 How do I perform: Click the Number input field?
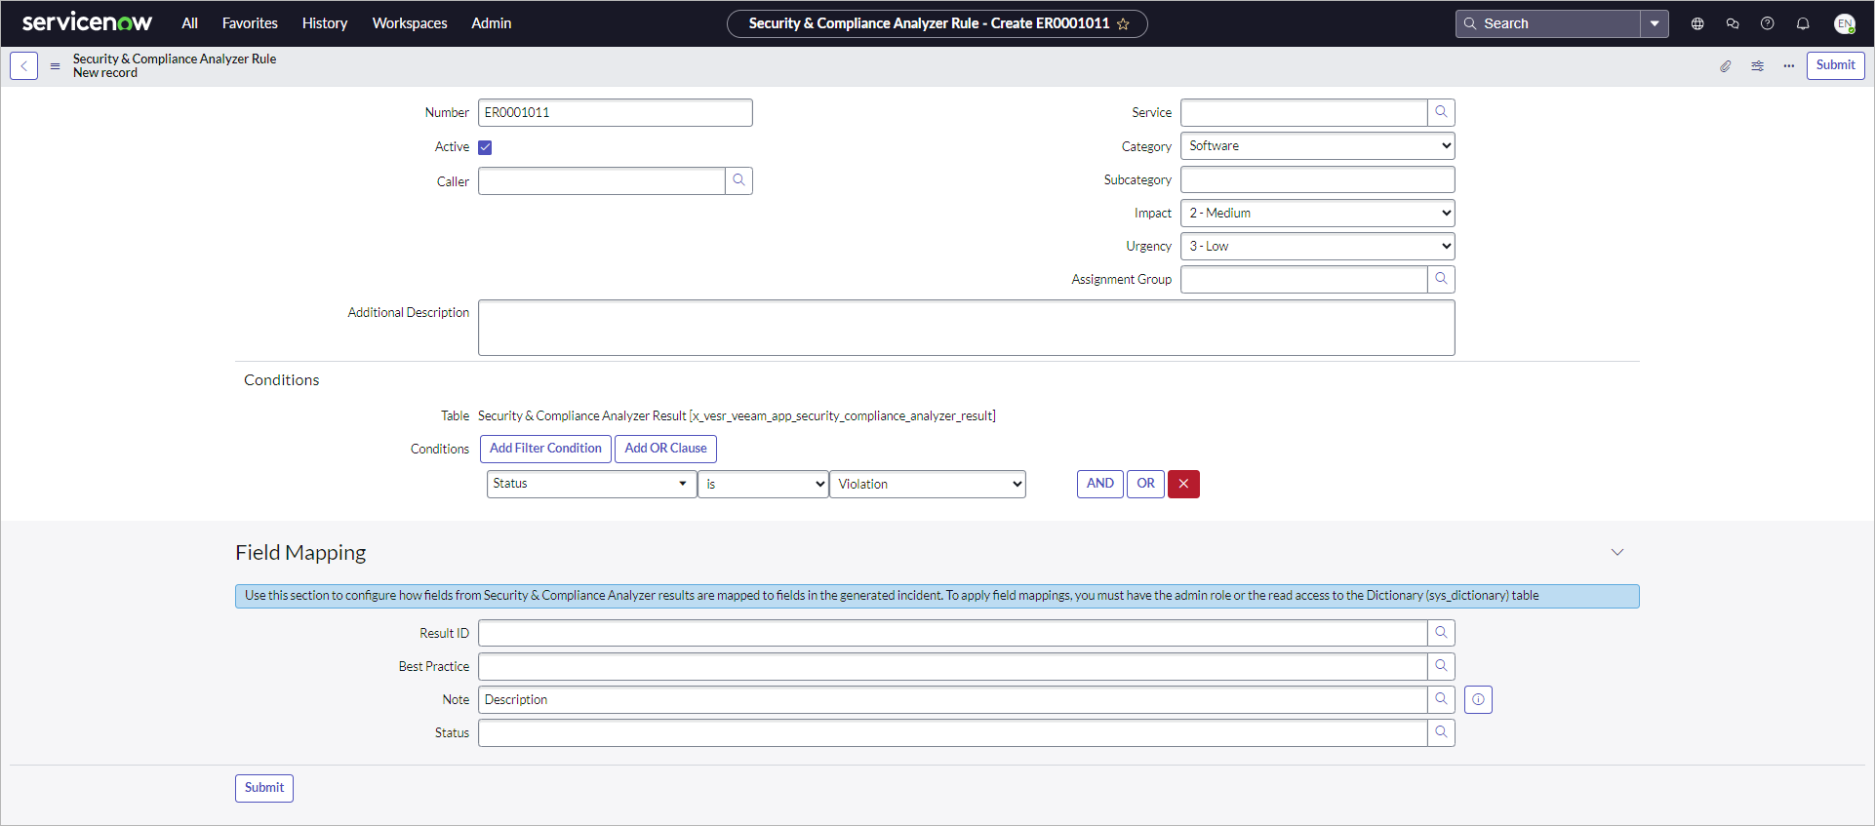pyautogui.click(x=616, y=112)
